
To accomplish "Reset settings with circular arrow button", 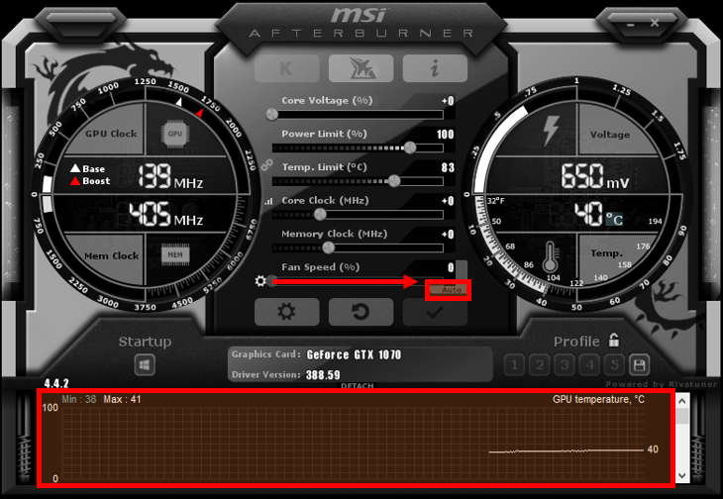I will 361,311.
